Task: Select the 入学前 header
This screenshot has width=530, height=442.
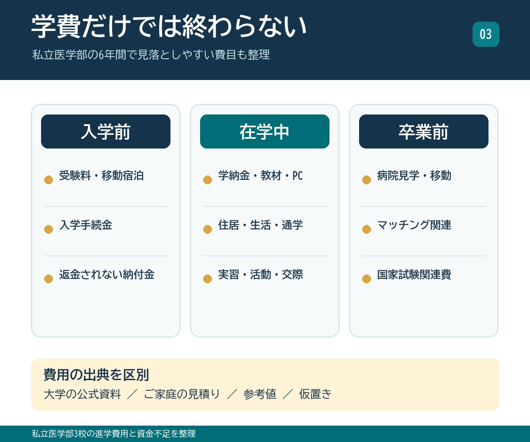Action: pos(106,131)
